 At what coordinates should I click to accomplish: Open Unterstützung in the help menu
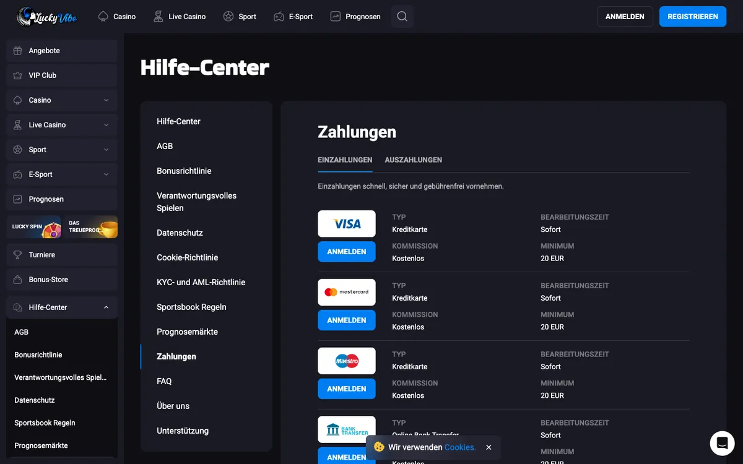coord(183,431)
